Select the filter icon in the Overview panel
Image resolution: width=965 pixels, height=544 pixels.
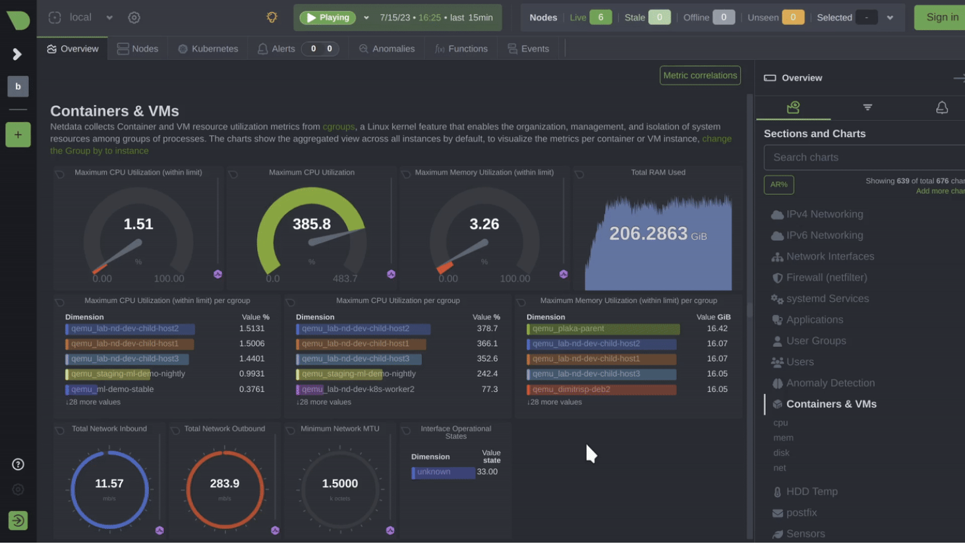[867, 107]
